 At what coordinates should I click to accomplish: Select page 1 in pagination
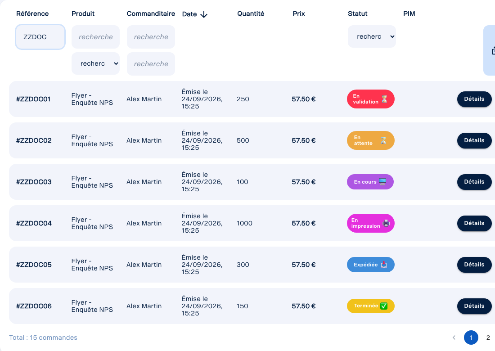point(471,337)
